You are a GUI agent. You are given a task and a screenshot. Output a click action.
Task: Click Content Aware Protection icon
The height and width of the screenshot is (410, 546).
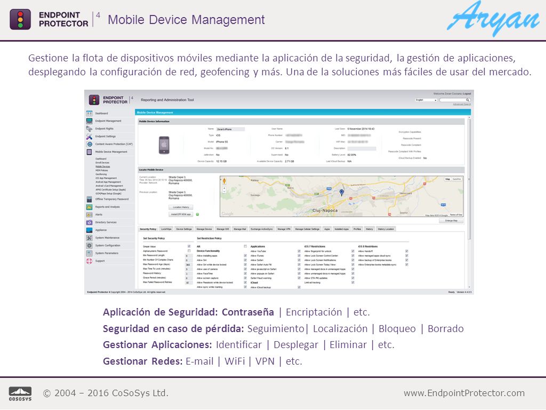point(89,144)
